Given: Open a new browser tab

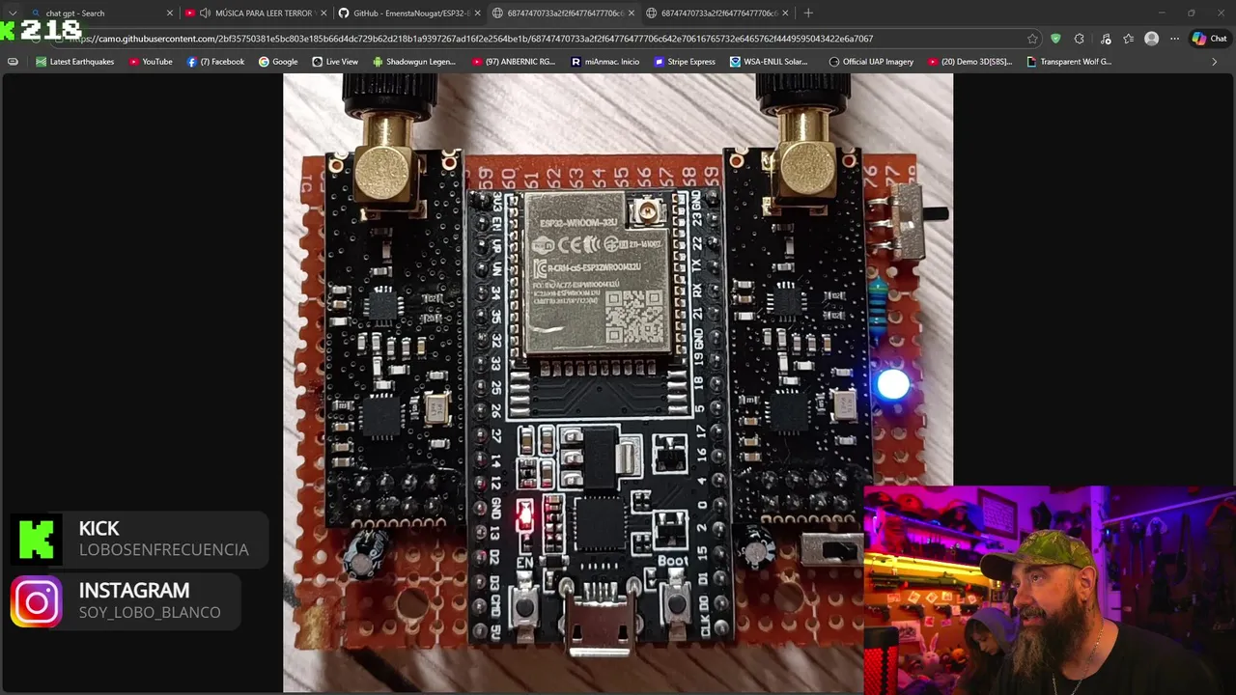Looking at the screenshot, I should (x=808, y=13).
